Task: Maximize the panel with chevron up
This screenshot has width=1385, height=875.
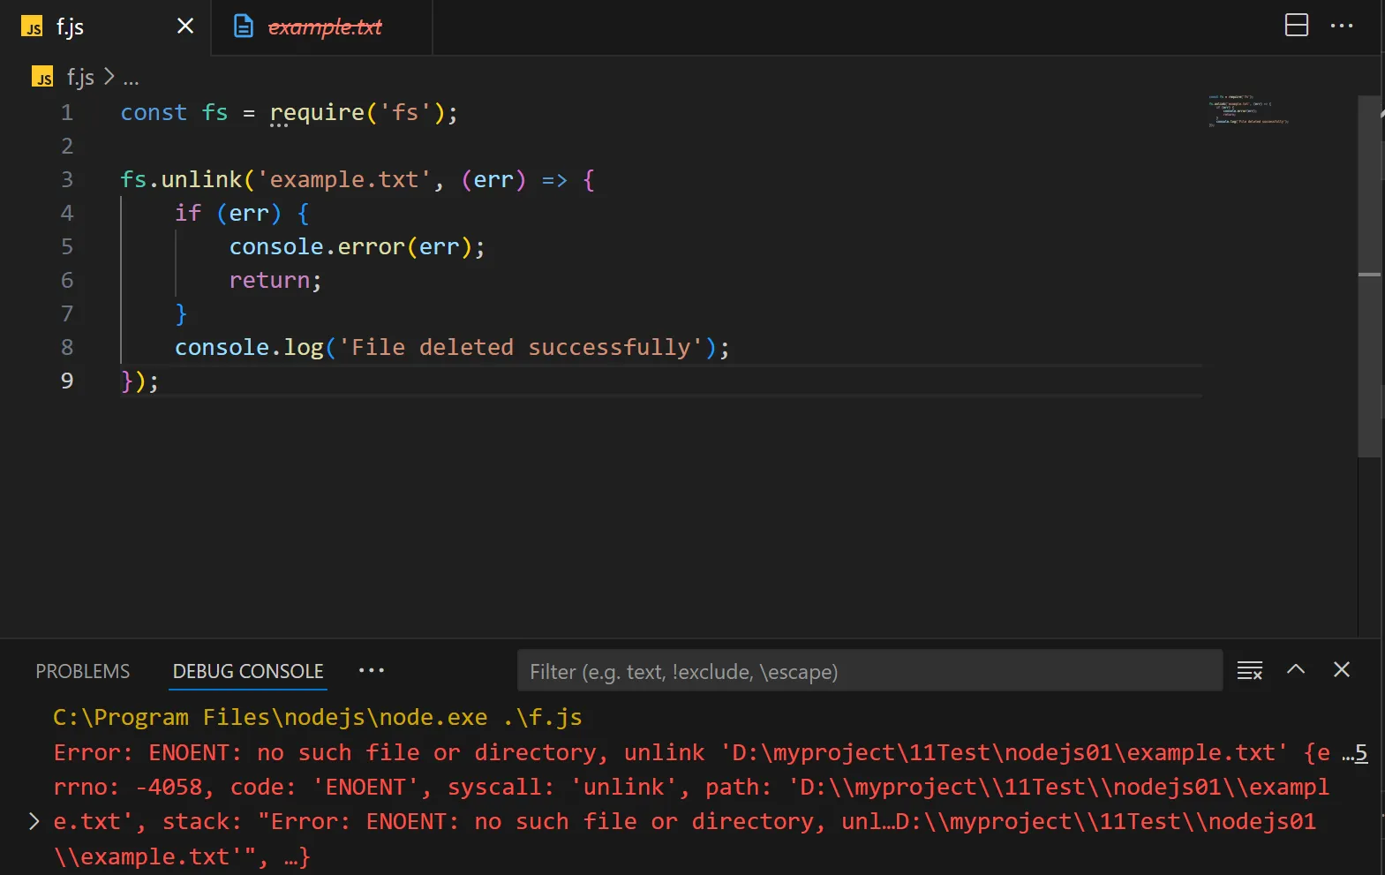Action: [1296, 669]
